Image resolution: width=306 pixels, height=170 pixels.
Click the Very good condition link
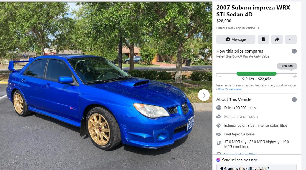click(241, 154)
